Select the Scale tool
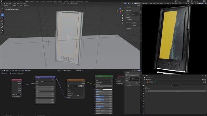This screenshot has height=116, width=207. [2, 21]
